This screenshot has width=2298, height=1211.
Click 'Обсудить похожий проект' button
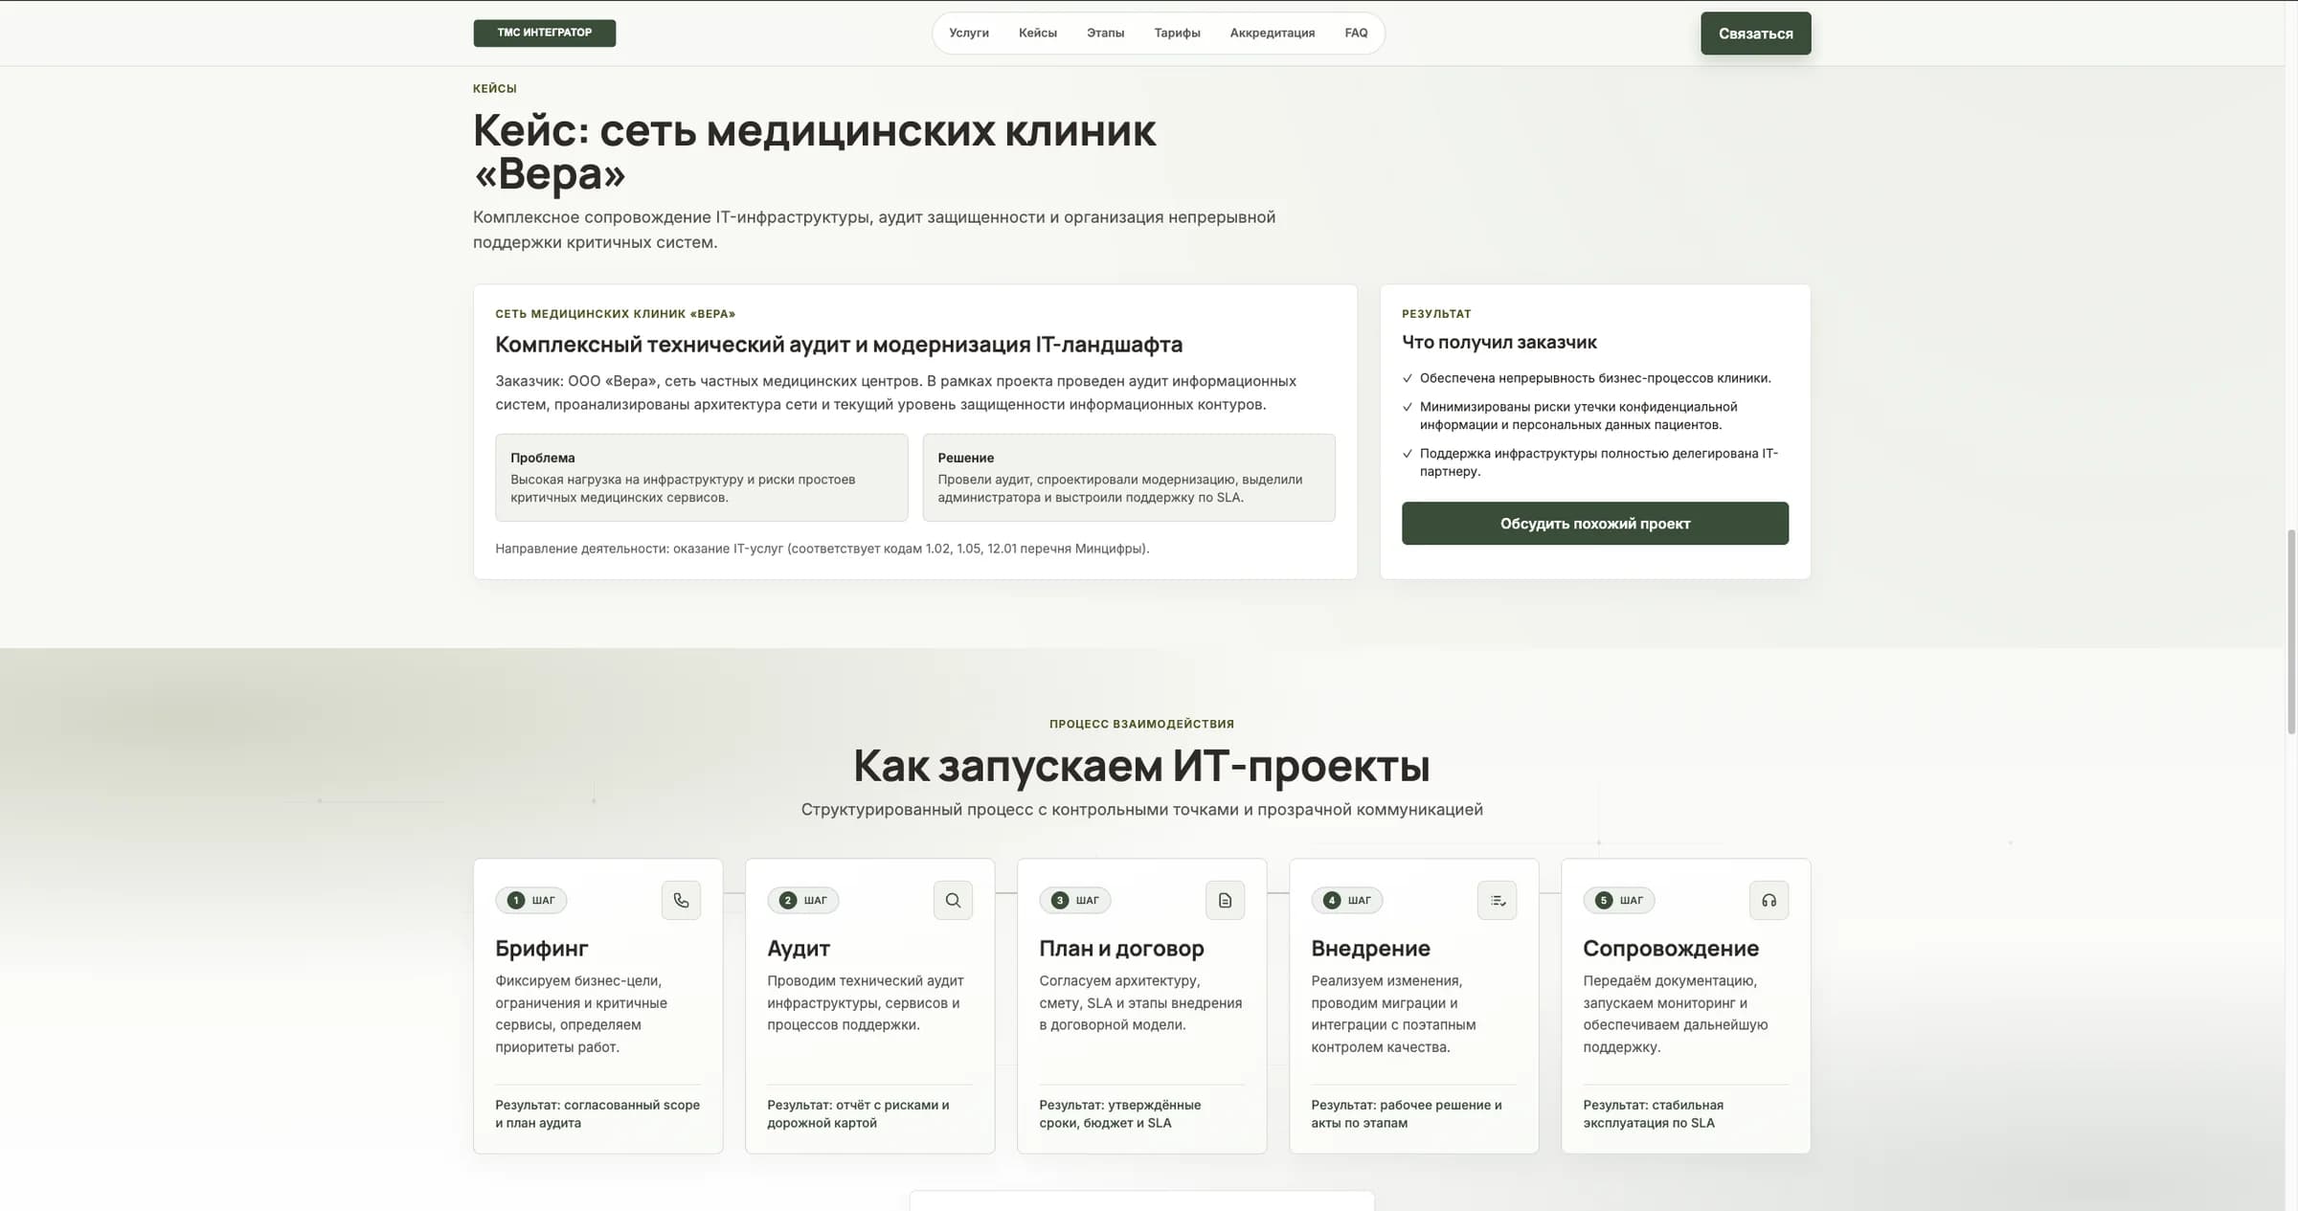point(1595,524)
